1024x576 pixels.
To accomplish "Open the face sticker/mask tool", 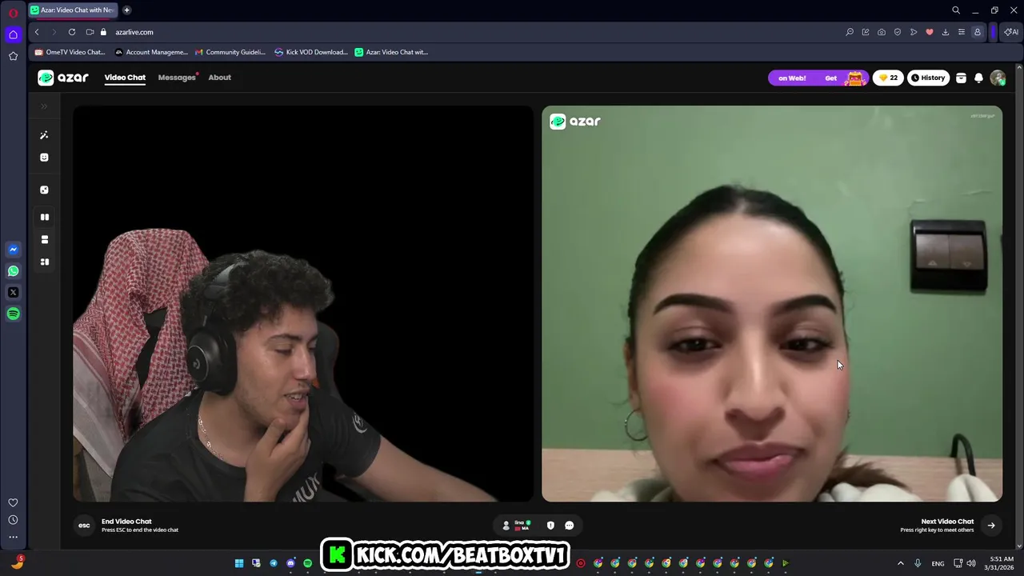I will [44, 158].
